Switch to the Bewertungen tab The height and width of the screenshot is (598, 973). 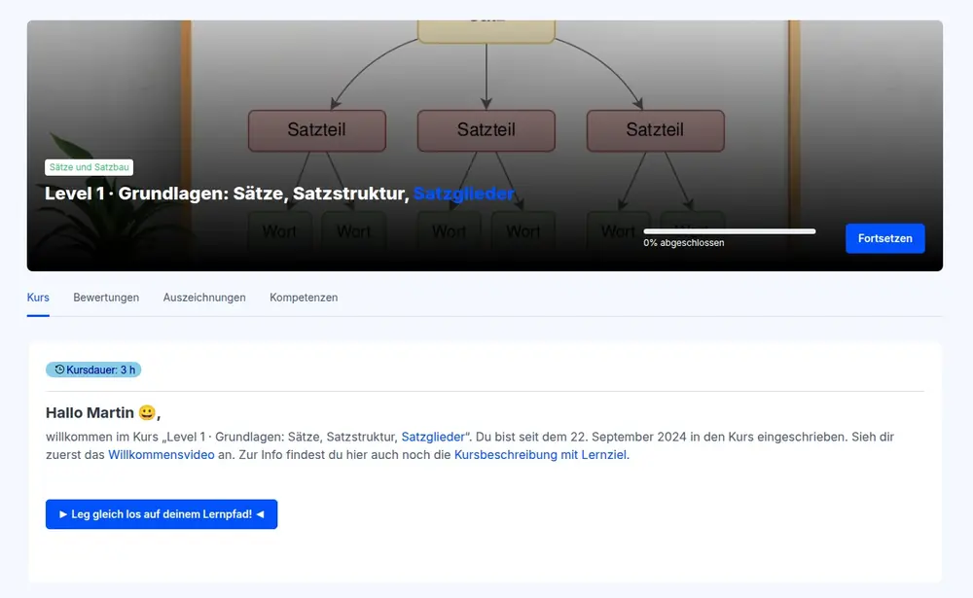(106, 298)
